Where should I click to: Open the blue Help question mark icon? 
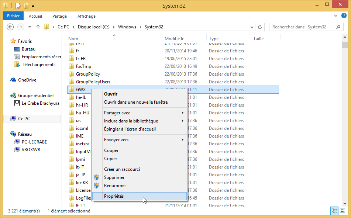click(344, 15)
